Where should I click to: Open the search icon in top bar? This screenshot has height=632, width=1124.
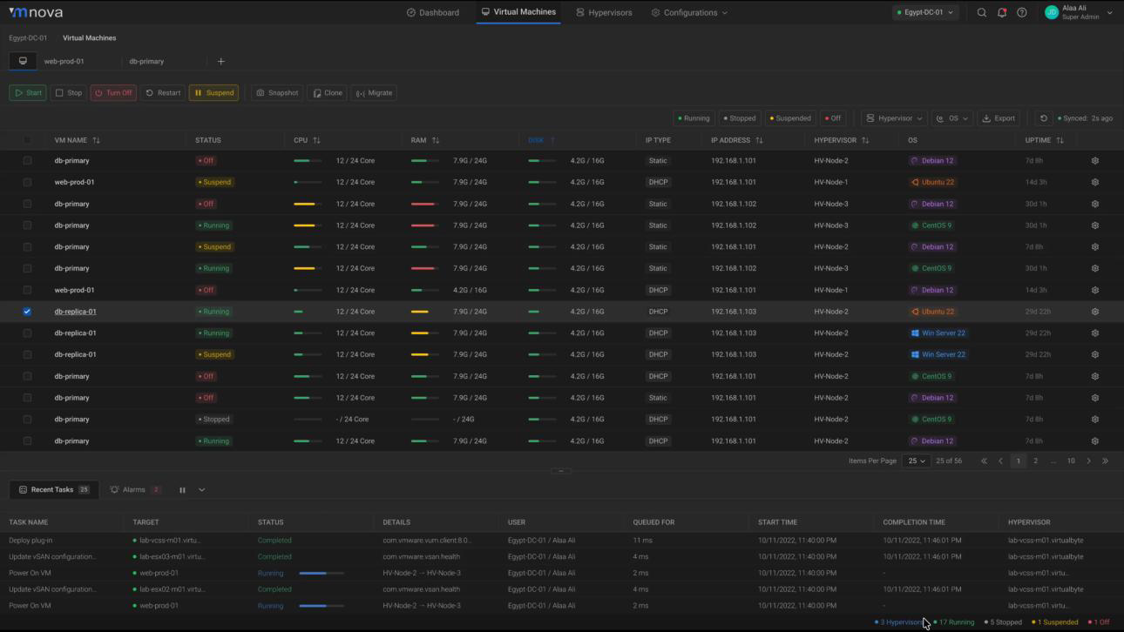[x=982, y=12]
